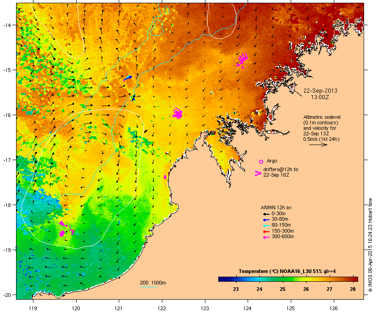
Task: Click the green section of colorbar near 25
Action: [283, 279]
